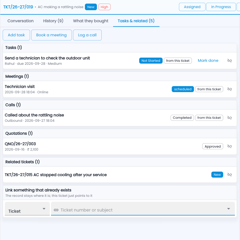Open the 'Technician visit' meeting entry
Image resolution: width=240 pixels, height=240 pixels.
point(19,87)
